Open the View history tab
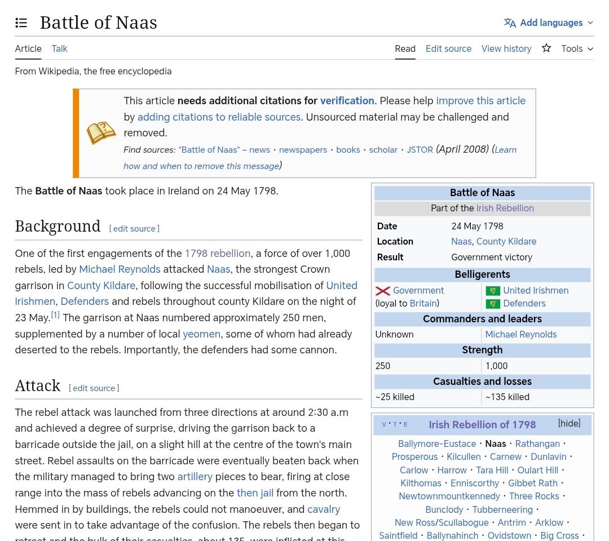Image resolution: width=609 pixels, height=541 pixels. click(x=506, y=49)
